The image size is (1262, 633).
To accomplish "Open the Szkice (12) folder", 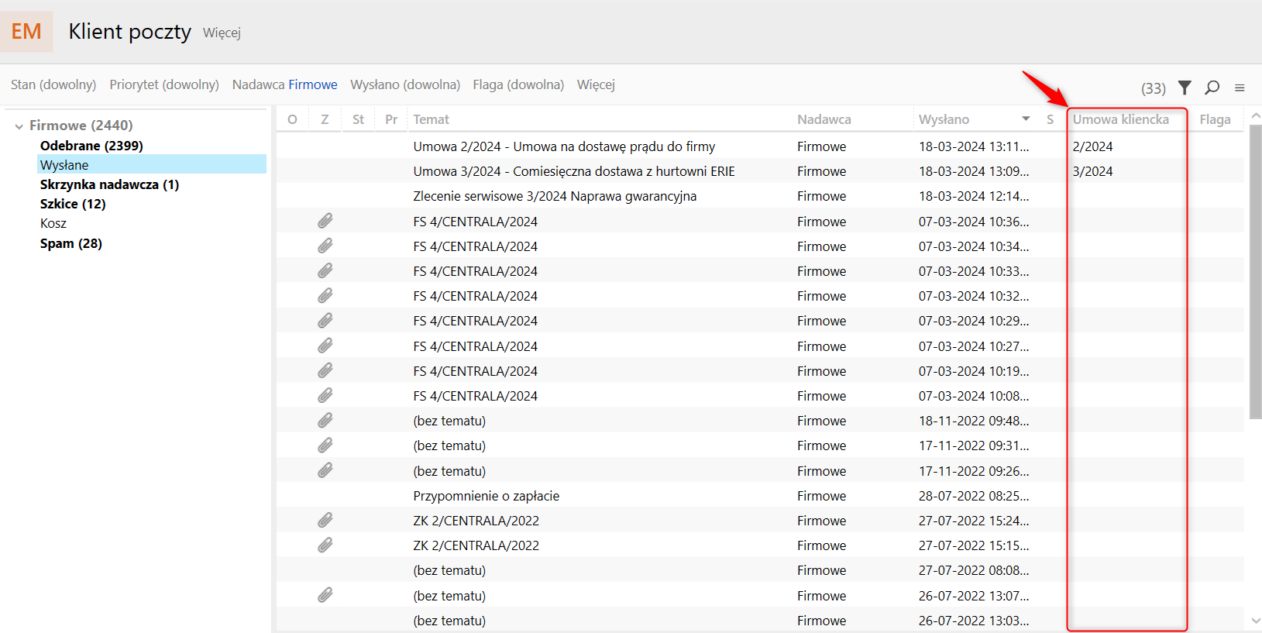I will (x=73, y=204).
